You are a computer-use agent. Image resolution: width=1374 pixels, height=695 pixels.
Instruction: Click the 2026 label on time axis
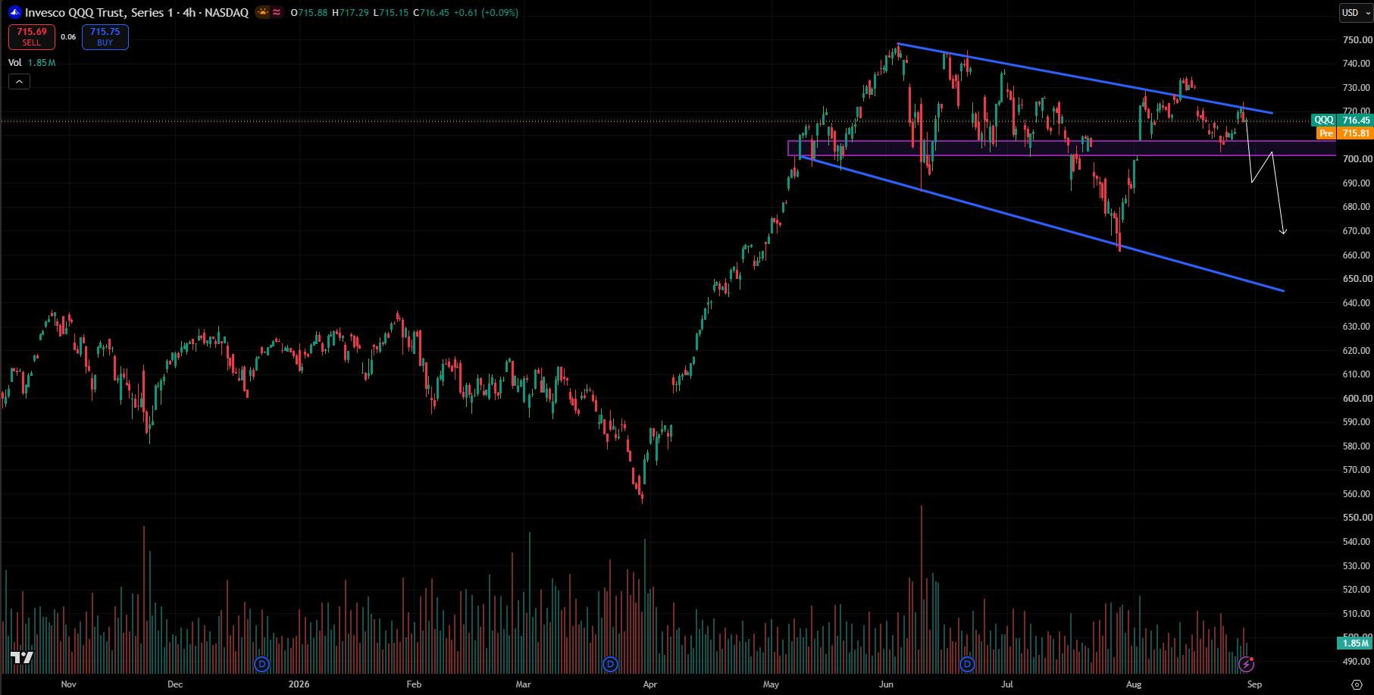point(299,684)
